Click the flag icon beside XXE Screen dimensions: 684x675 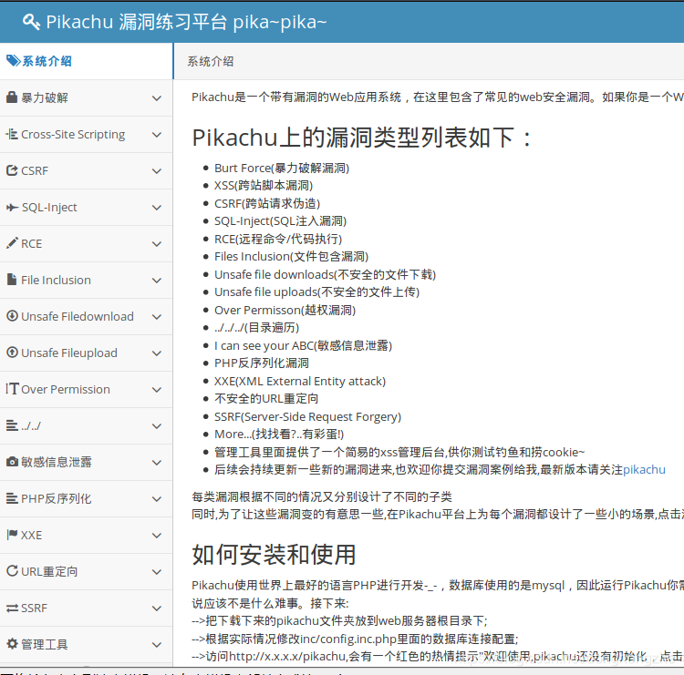(12, 534)
